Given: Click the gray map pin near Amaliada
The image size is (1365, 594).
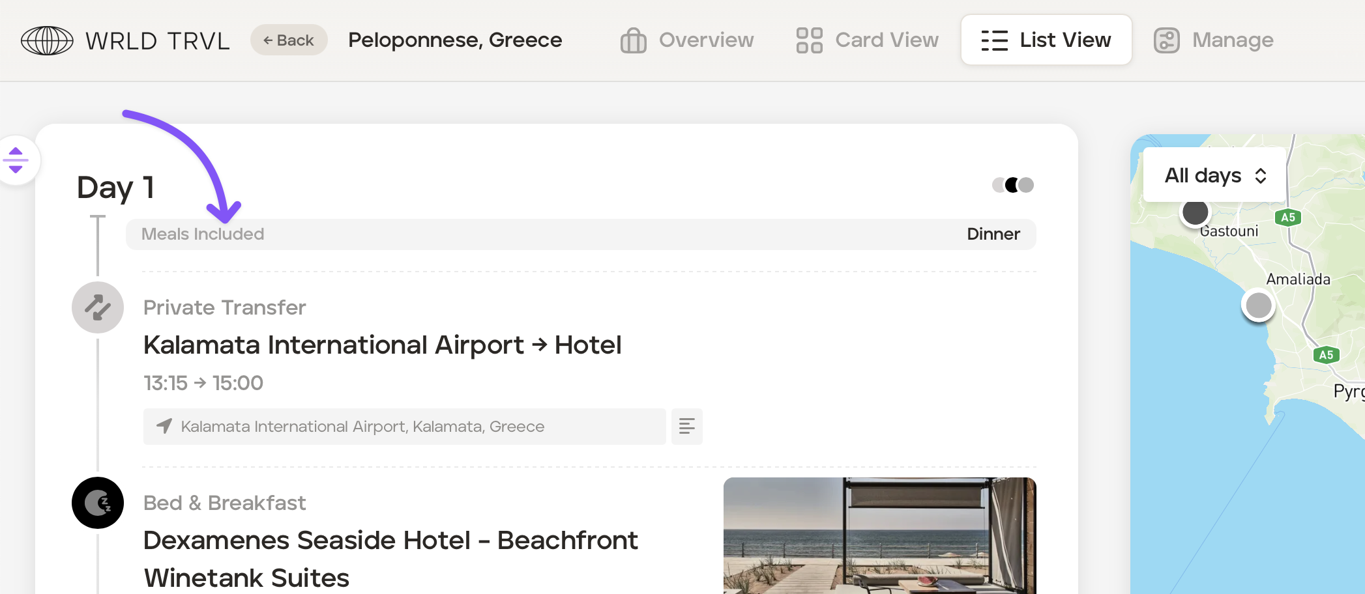Looking at the screenshot, I should 1258,305.
